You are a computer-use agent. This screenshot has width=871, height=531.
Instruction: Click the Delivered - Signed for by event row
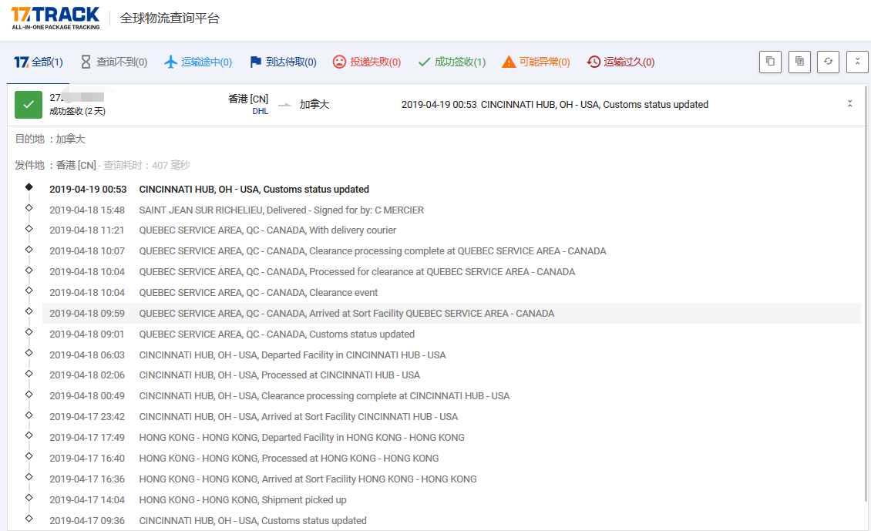(x=281, y=210)
